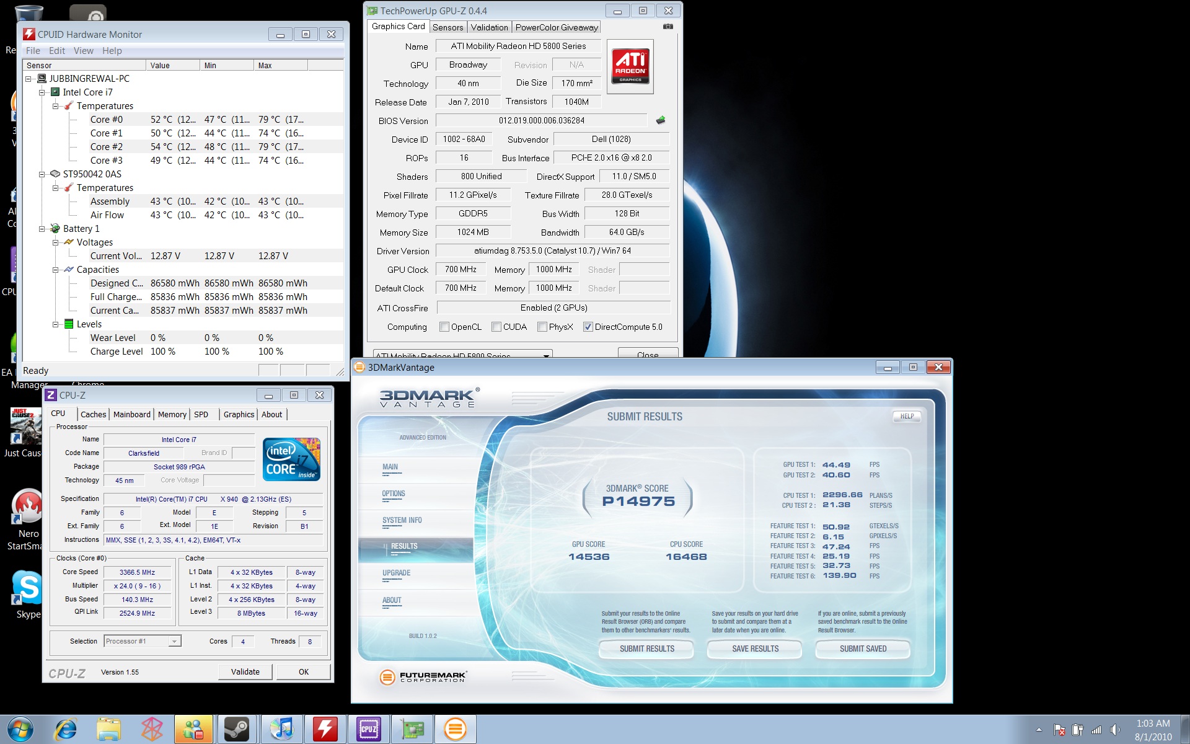
Task: Click the BIOS save chip icon
Action: pos(661,120)
